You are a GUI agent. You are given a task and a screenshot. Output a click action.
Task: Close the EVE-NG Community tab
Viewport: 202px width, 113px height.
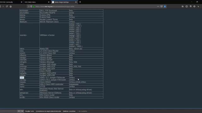[21, 2]
